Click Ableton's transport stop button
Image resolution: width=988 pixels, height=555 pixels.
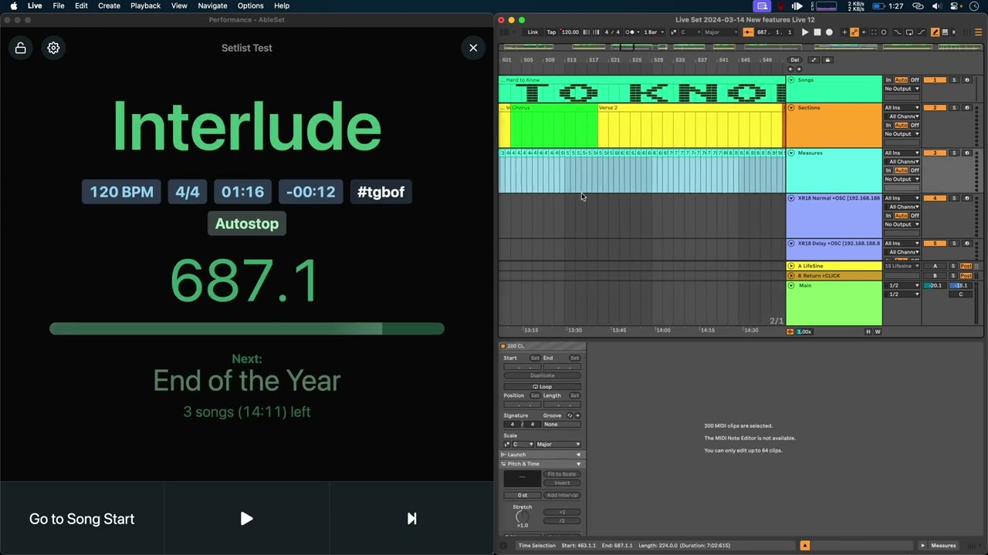(x=817, y=32)
